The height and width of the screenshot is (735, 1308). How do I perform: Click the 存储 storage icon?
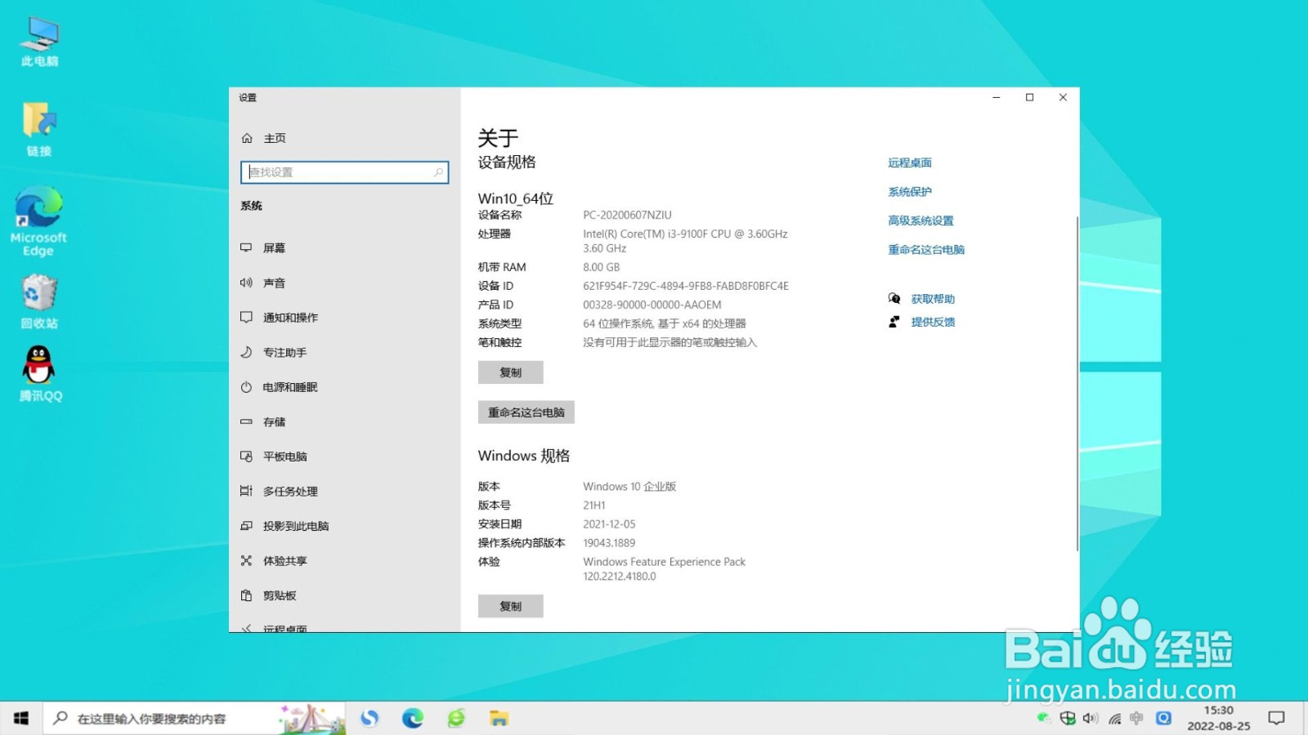coord(246,421)
